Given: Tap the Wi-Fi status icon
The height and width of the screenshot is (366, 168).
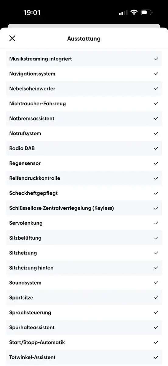Looking at the screenshot, I should coord(134,13).
